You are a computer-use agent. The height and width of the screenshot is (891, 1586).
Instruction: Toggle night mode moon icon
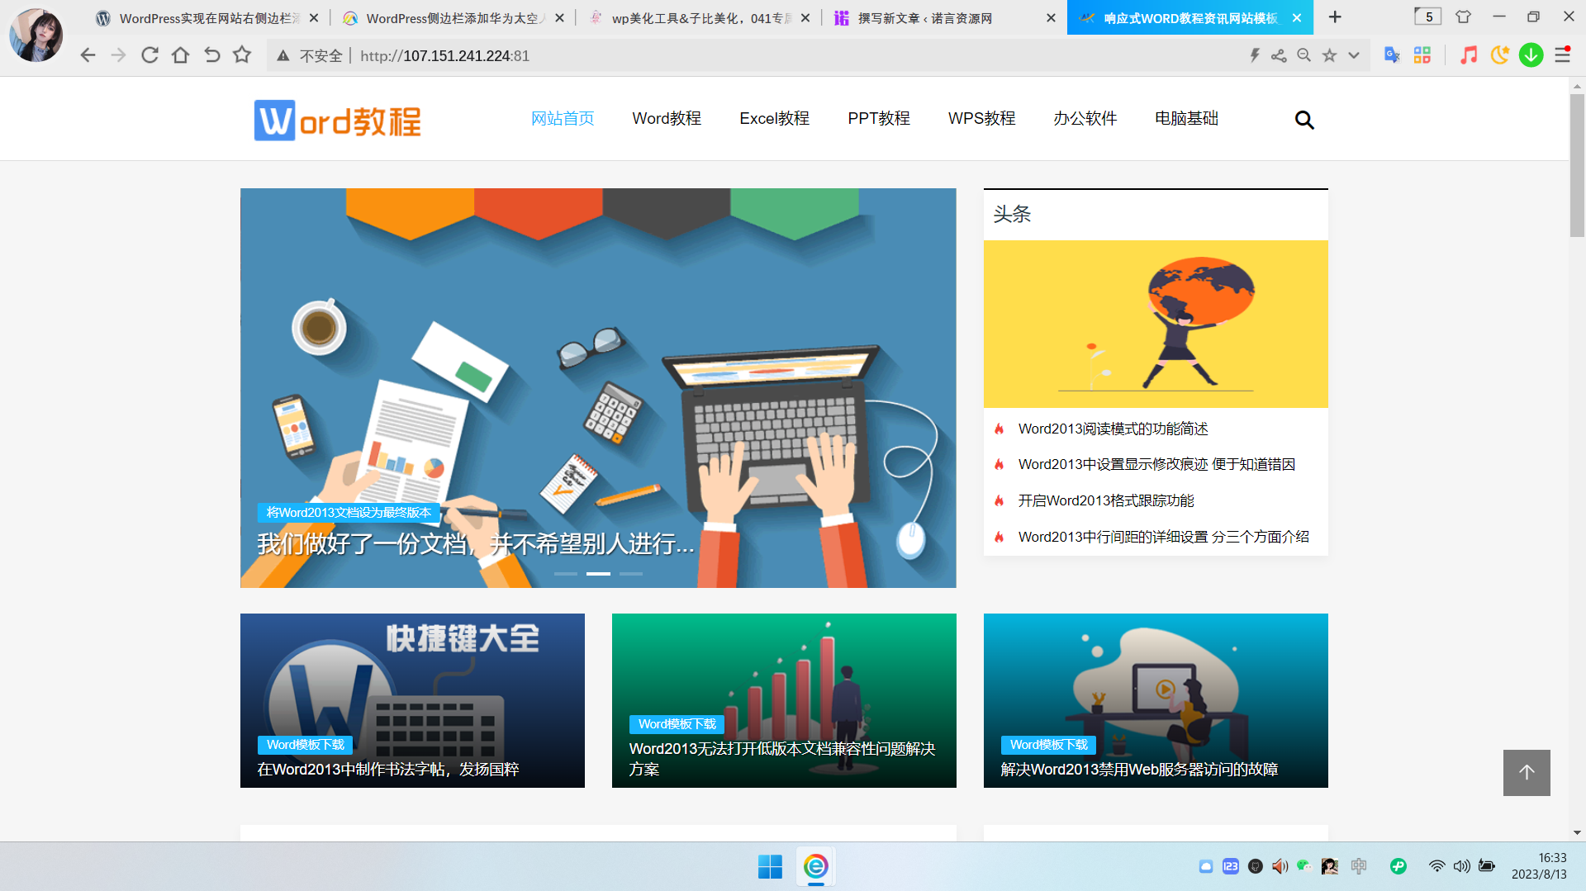pos(1499,55)
